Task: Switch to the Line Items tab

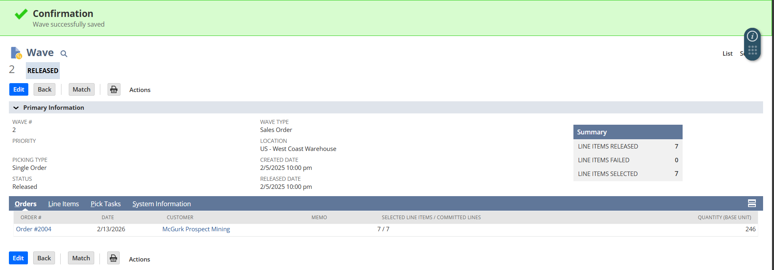Action: click(x=63, y=204)
